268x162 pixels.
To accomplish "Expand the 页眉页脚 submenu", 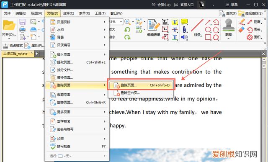I will (77, 22).
